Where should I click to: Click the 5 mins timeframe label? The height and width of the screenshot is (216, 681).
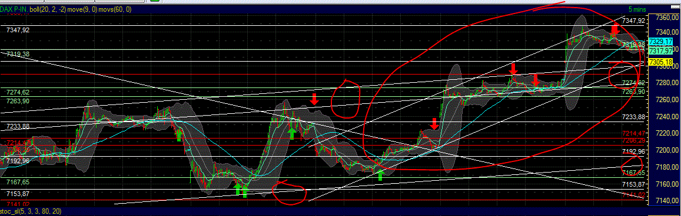pyautogui.click(x=637, y=9)
